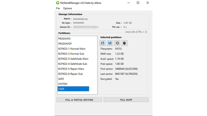
Task: Click the FULL DUMP button
Action: coord(126,100)
